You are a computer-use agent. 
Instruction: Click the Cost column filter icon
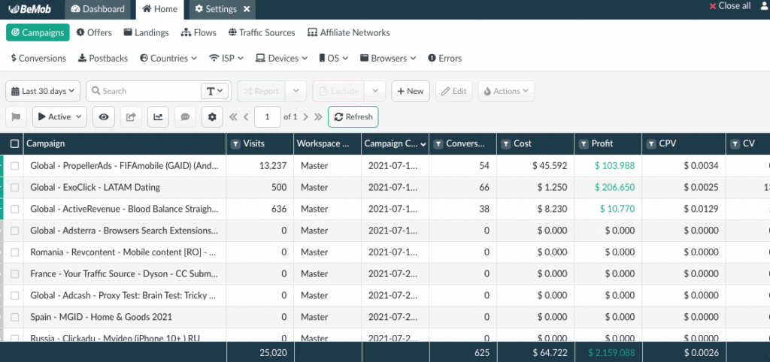[x=506, y=143]
